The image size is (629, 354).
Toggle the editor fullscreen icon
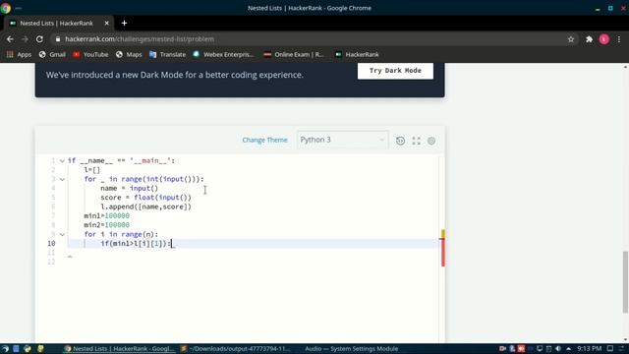click(x=416, y=141)
